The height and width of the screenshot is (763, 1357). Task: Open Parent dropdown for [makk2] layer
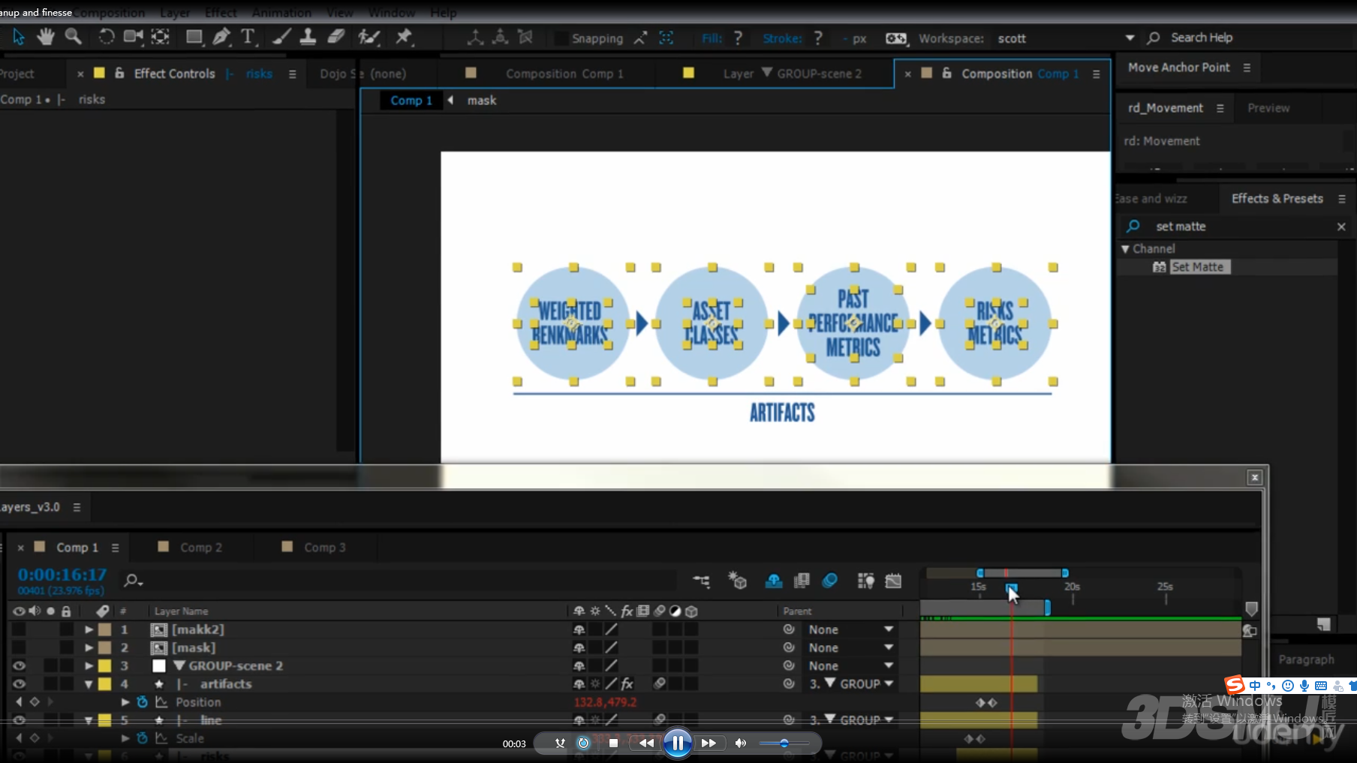[850, 629]
